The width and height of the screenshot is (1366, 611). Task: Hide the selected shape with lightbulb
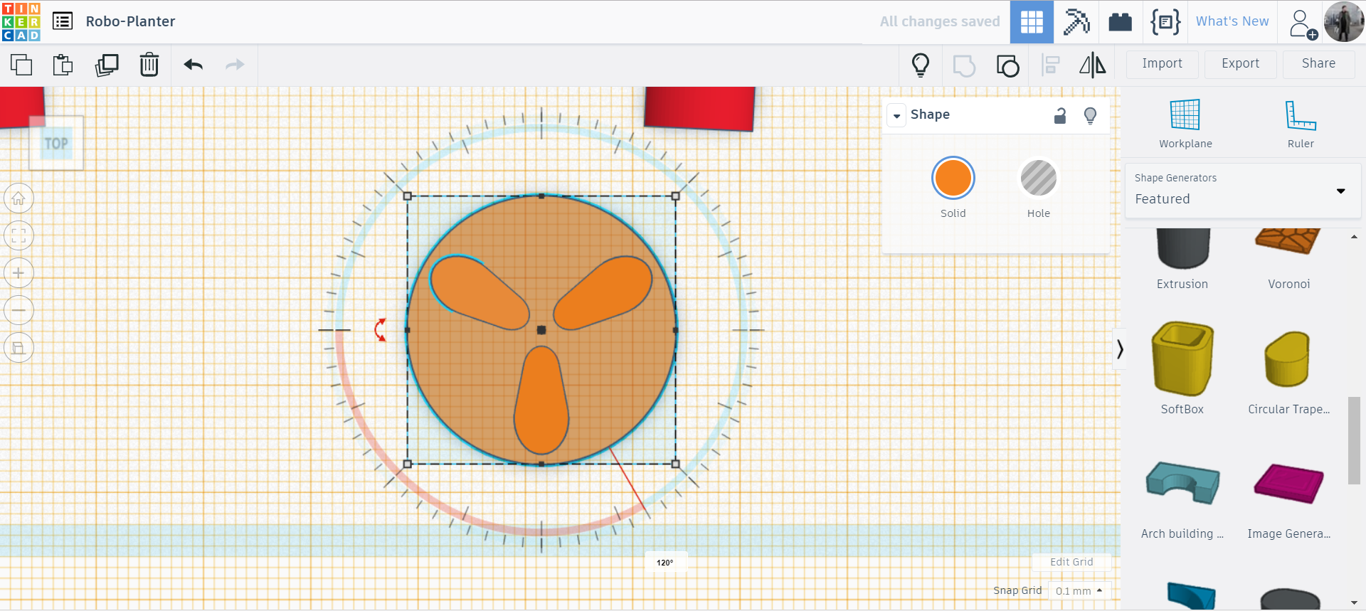[x=1090, y=115]
